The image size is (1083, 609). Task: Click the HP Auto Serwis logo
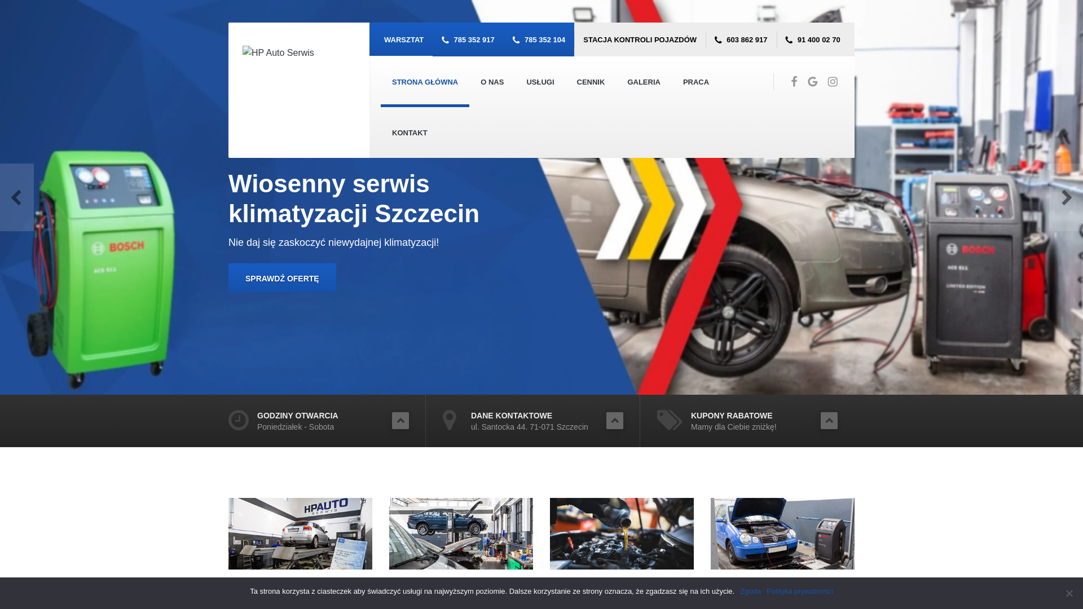coord(278,53)
